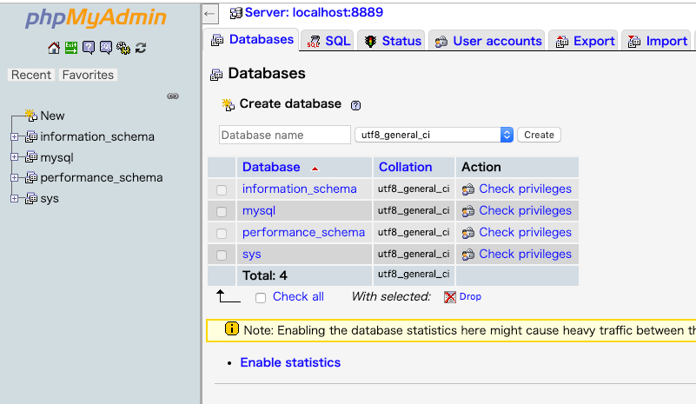Open the User accounts tab

coord(487,41)
